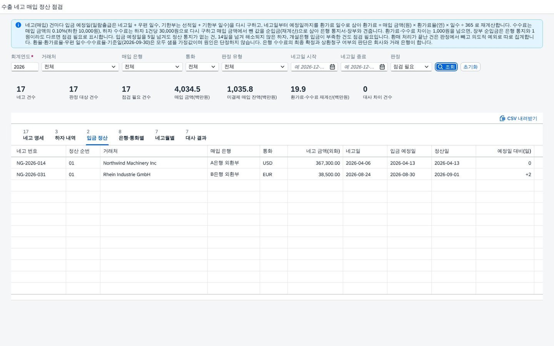Click the B은행 외환부 cell
This screenshot has height=346, width=554.
pyautogui.click(x=234, y=175)
